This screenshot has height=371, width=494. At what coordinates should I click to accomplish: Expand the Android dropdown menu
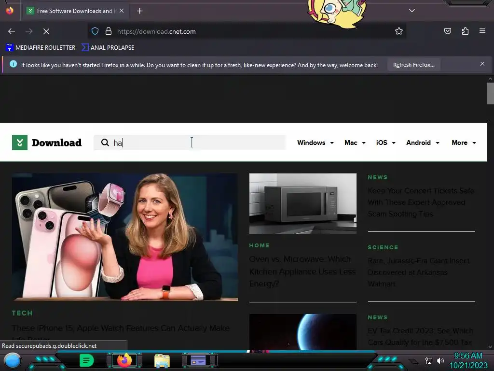(x=423, y=143)
